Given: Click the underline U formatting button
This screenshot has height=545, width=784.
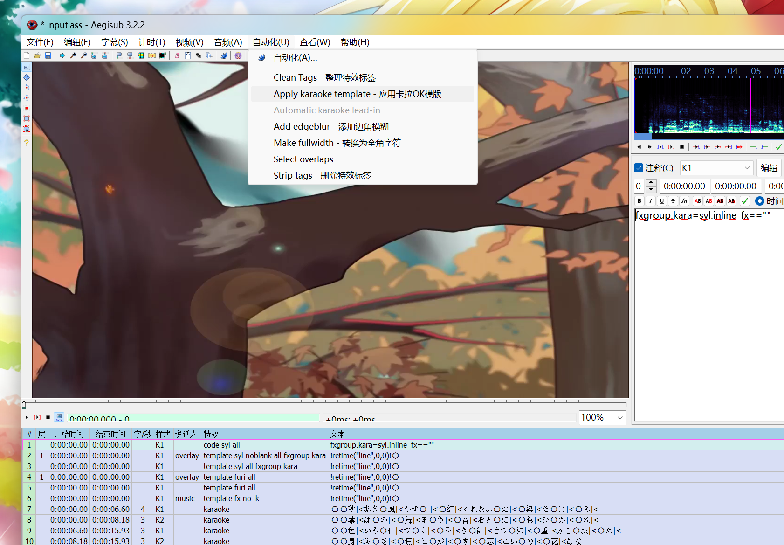Looking at the screenshot, I should coord(662,201).
